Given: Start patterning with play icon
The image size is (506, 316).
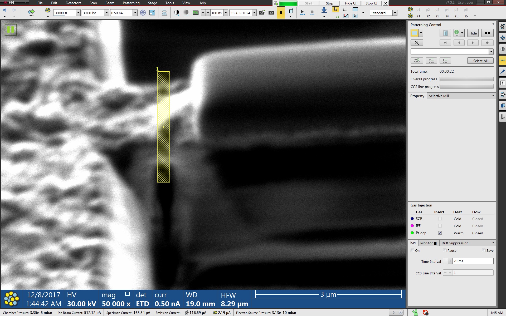Looking at the screenshot, I should click(302, 13).
